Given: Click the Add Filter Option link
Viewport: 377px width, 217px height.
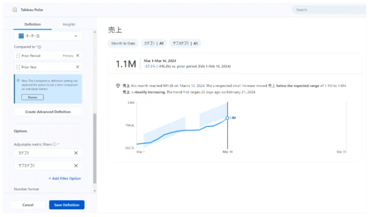Looking at the screenshot, I should tap(65, 178).
